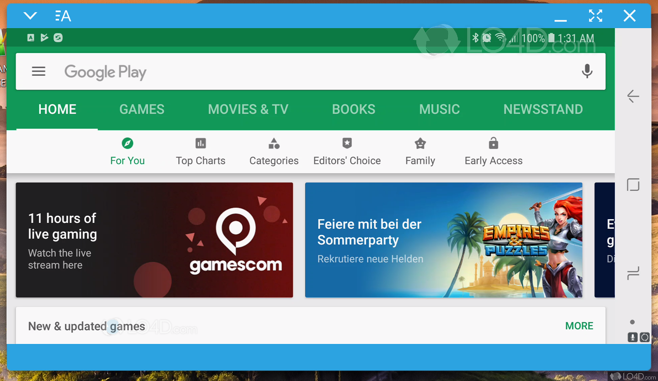The height and width of the screenshot is (381, 658).
Task: Click MORE for New & updated games
Action: [579, 326]
